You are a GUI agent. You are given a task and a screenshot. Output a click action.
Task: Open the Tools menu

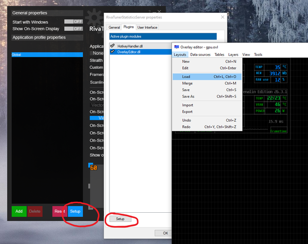pyautogui.click(x=258, y=54)
